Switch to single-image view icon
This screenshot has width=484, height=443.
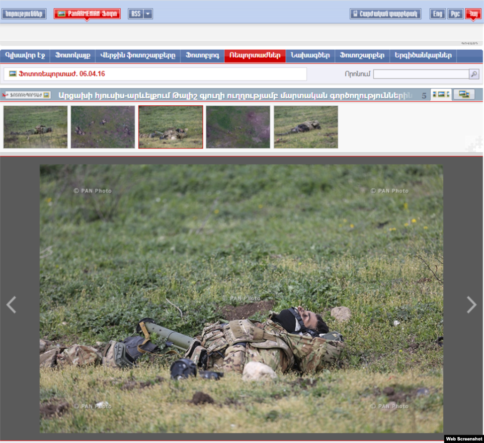point(464,94)
